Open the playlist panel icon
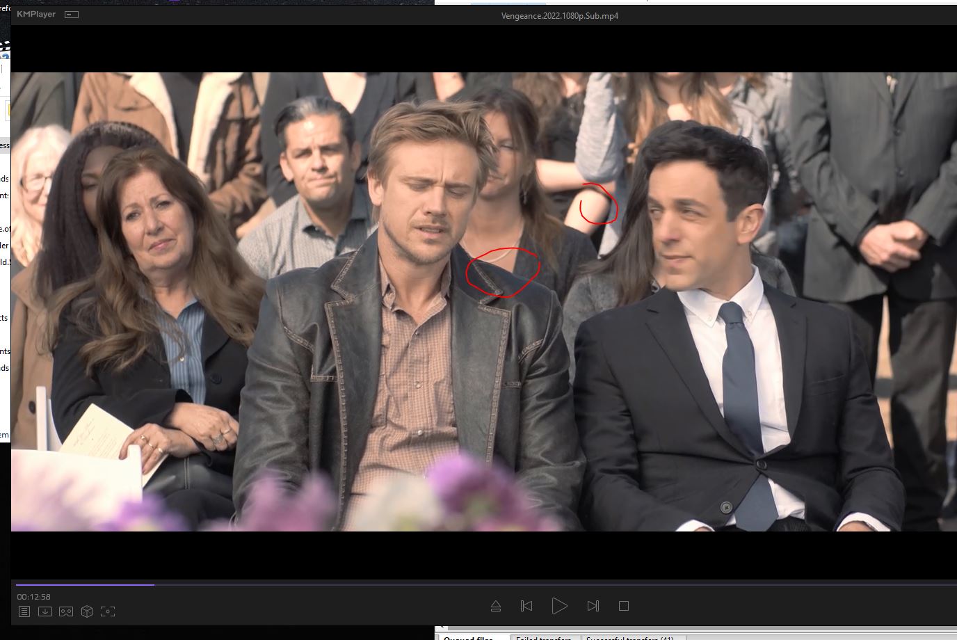This screenshot has height=640, width=957. click(24, 611)
